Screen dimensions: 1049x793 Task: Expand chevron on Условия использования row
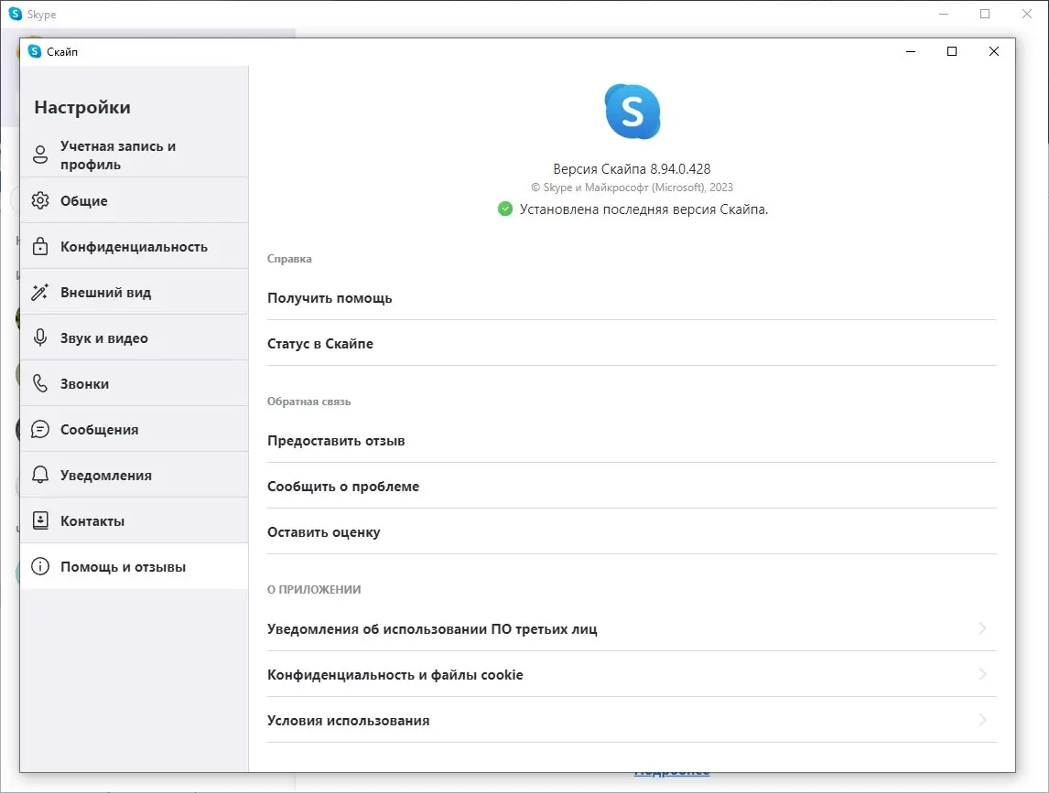(x=983, y=720)
